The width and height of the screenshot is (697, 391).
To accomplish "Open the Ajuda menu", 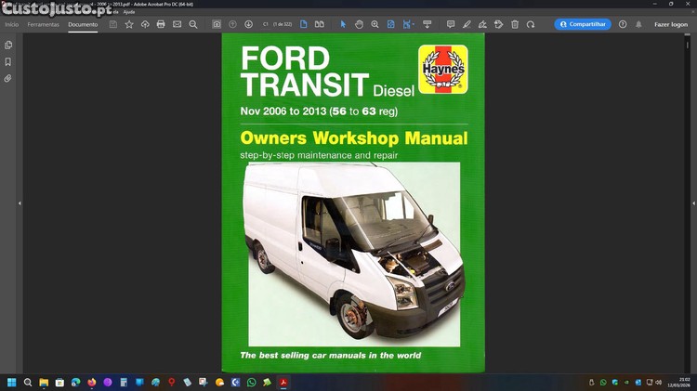I will [129, 11].
